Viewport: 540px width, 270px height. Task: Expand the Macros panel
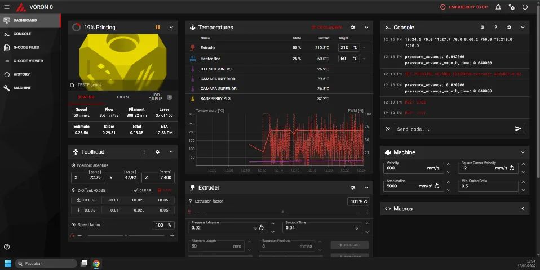pos(523,209)
